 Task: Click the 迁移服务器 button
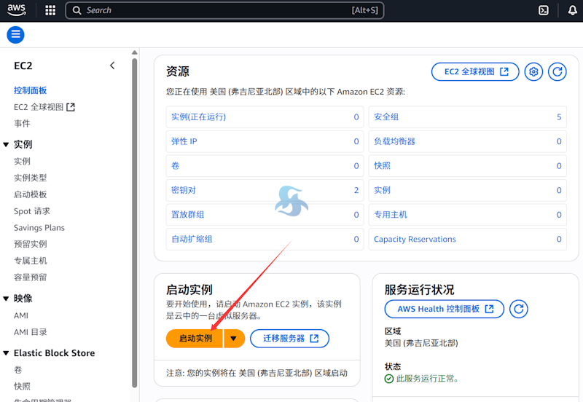[289, 338]
